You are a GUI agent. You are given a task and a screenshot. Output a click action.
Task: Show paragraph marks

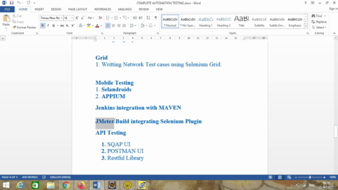click(156, 18)
